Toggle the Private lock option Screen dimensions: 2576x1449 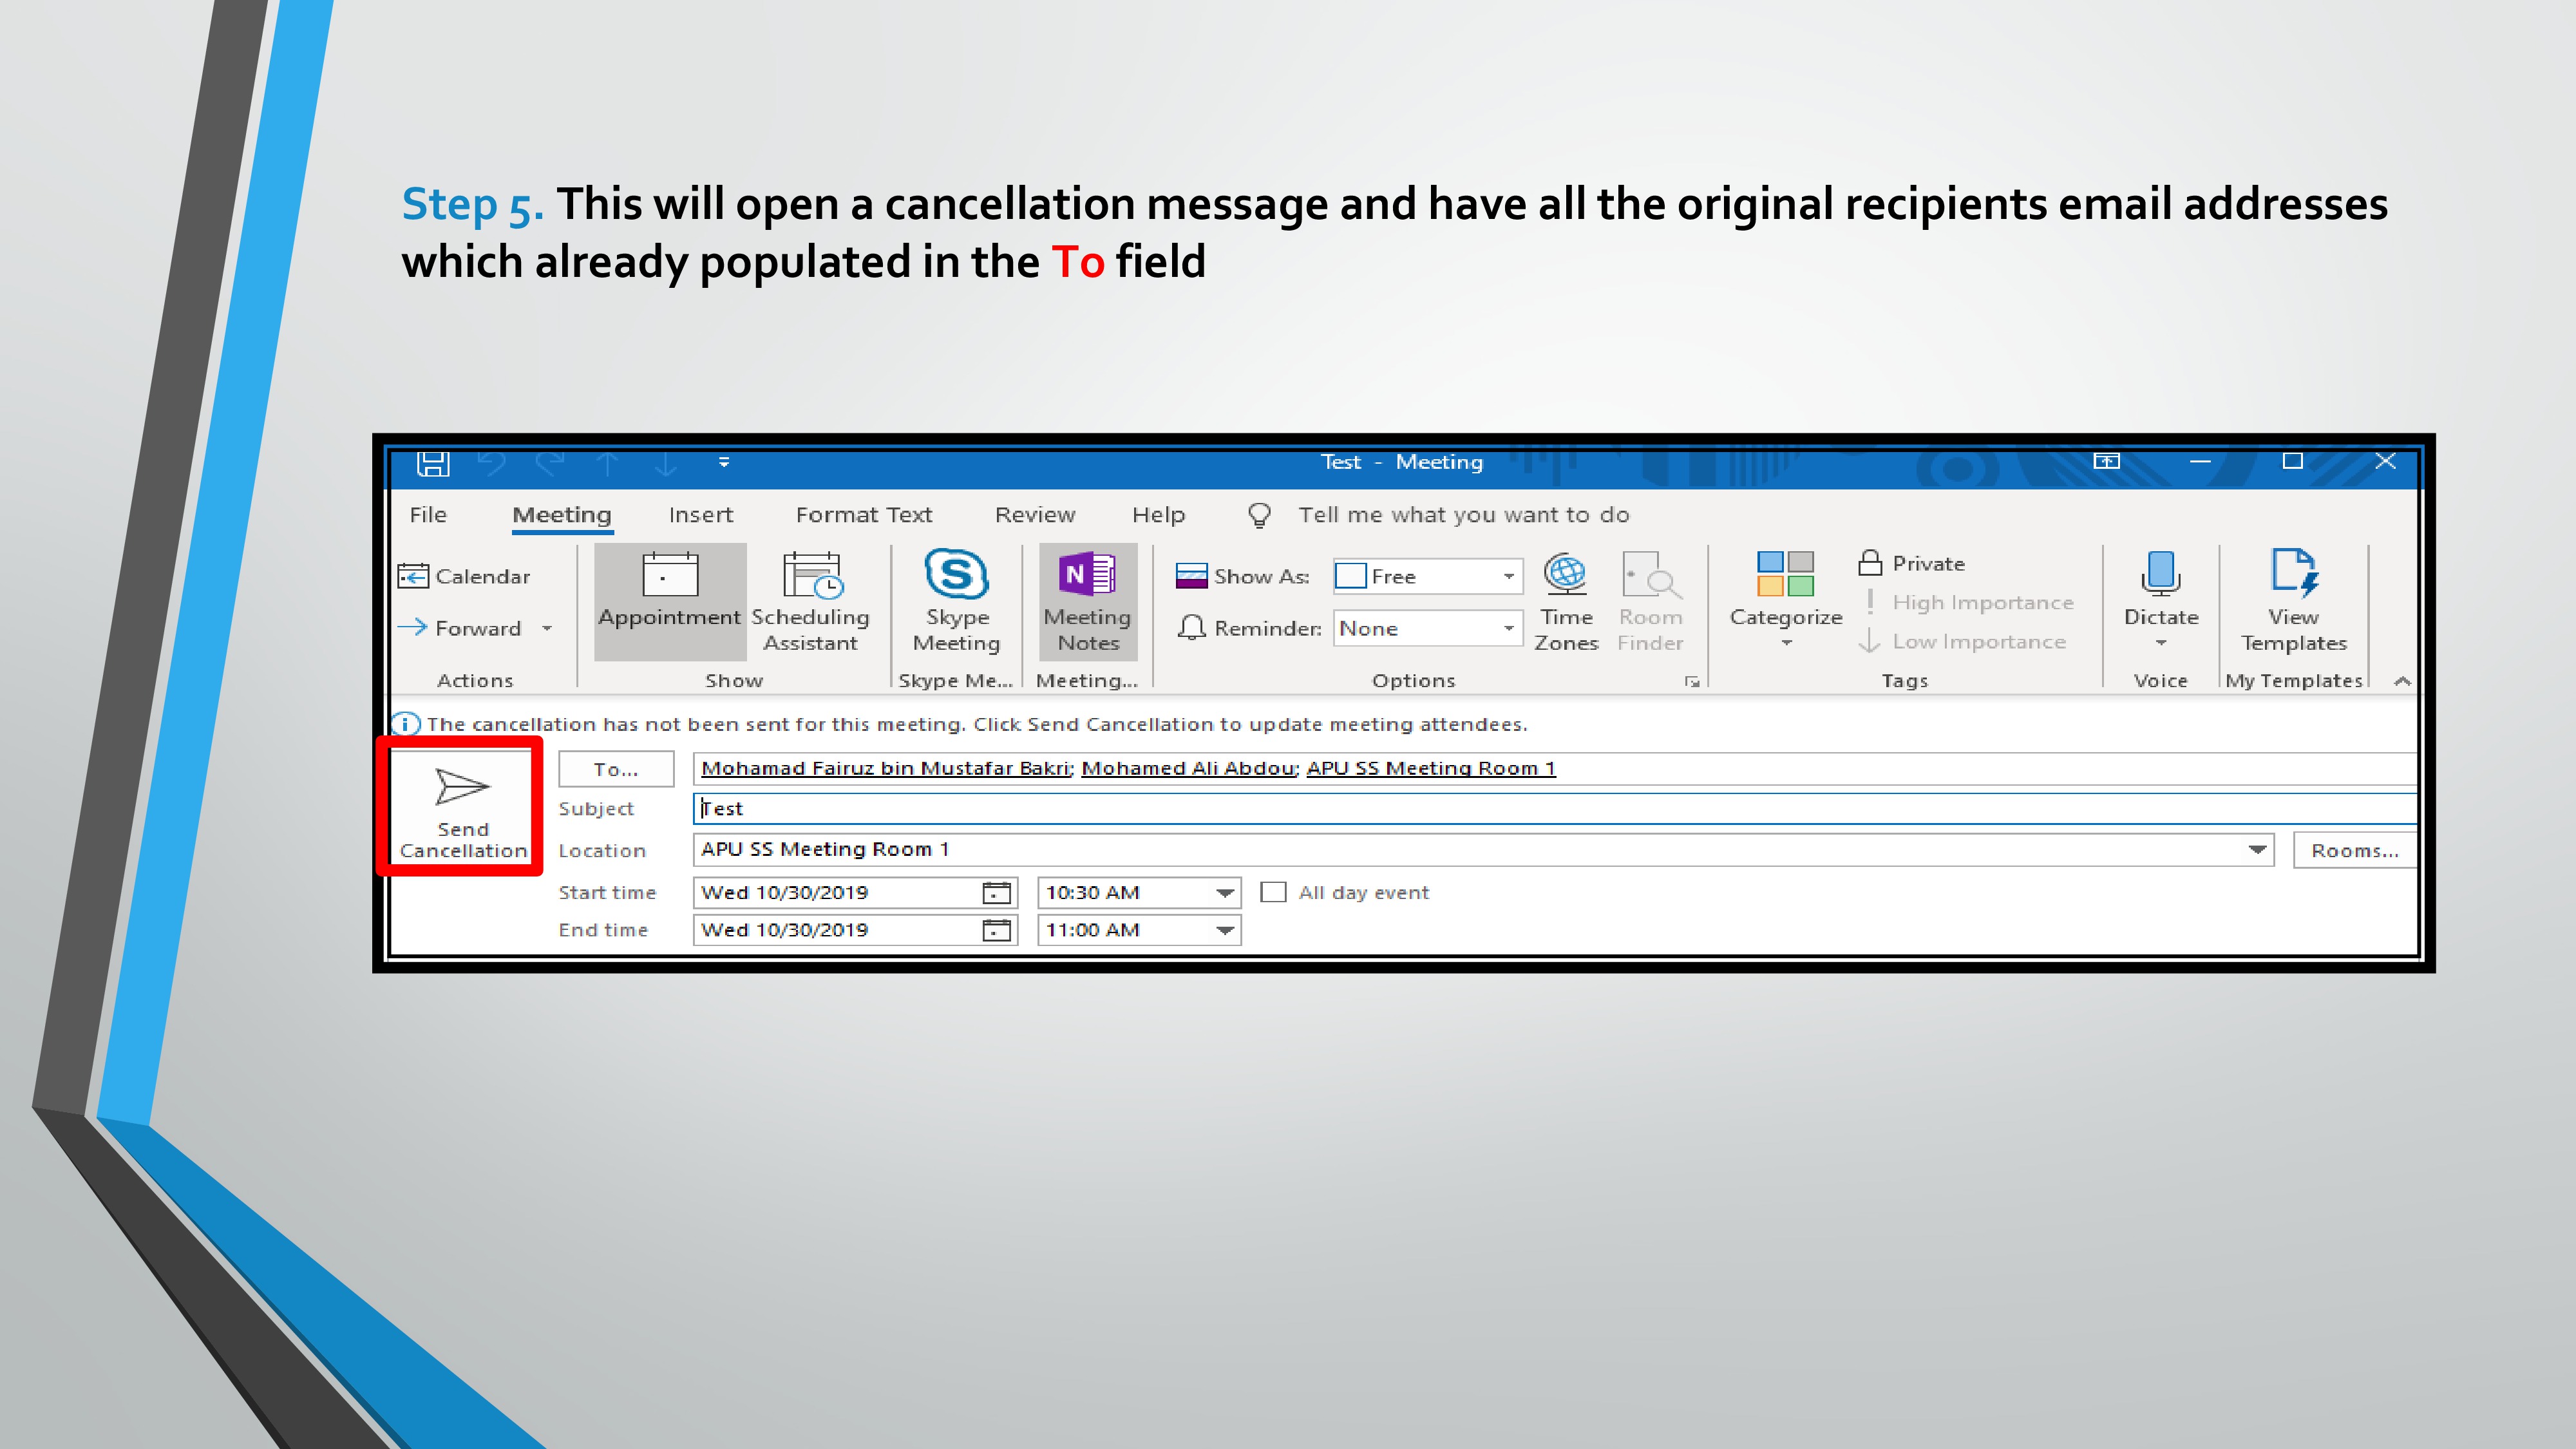pyautogui.click(x=1911, y=564)
